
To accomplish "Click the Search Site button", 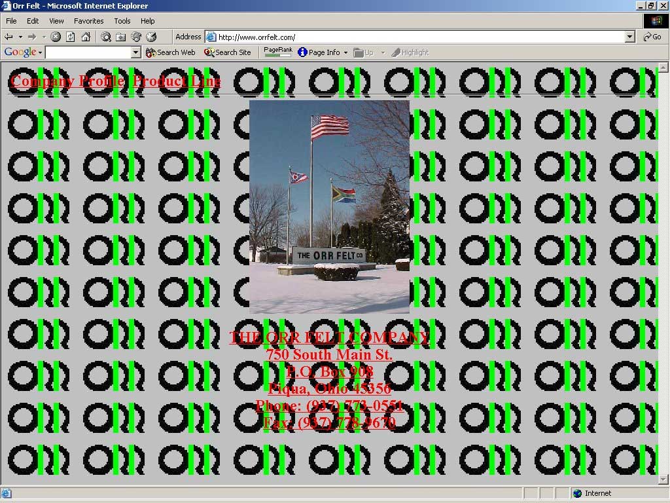I will tap(228, 52).
